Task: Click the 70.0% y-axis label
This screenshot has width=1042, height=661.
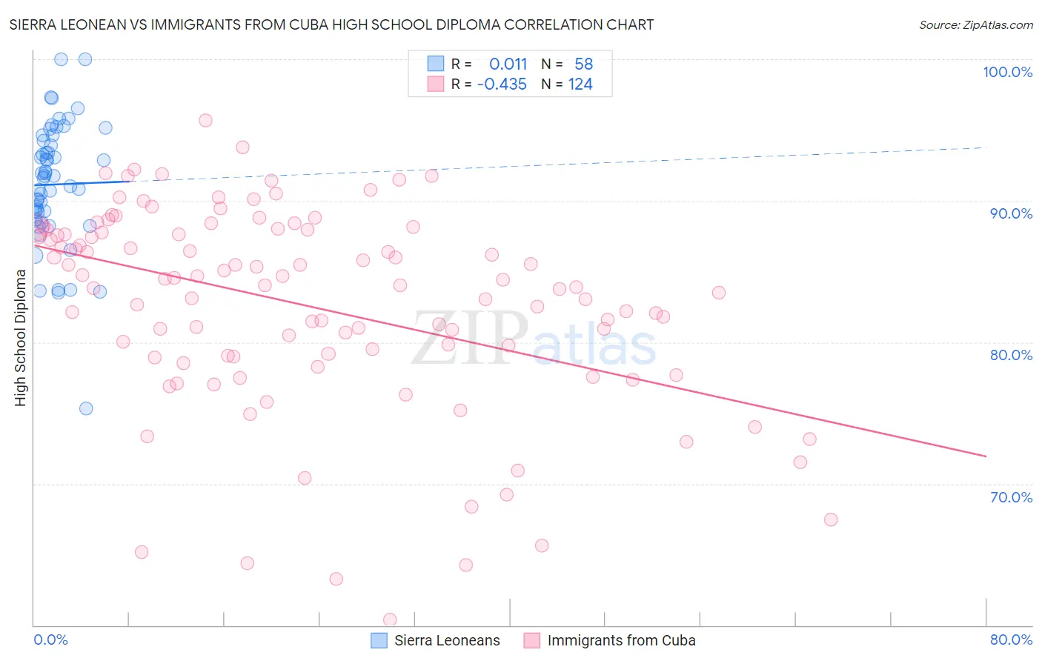Action: pyautogui.click(x=1011, y=497)
